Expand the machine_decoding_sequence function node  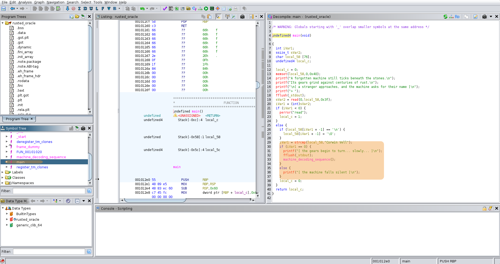(x=7, y=157)
